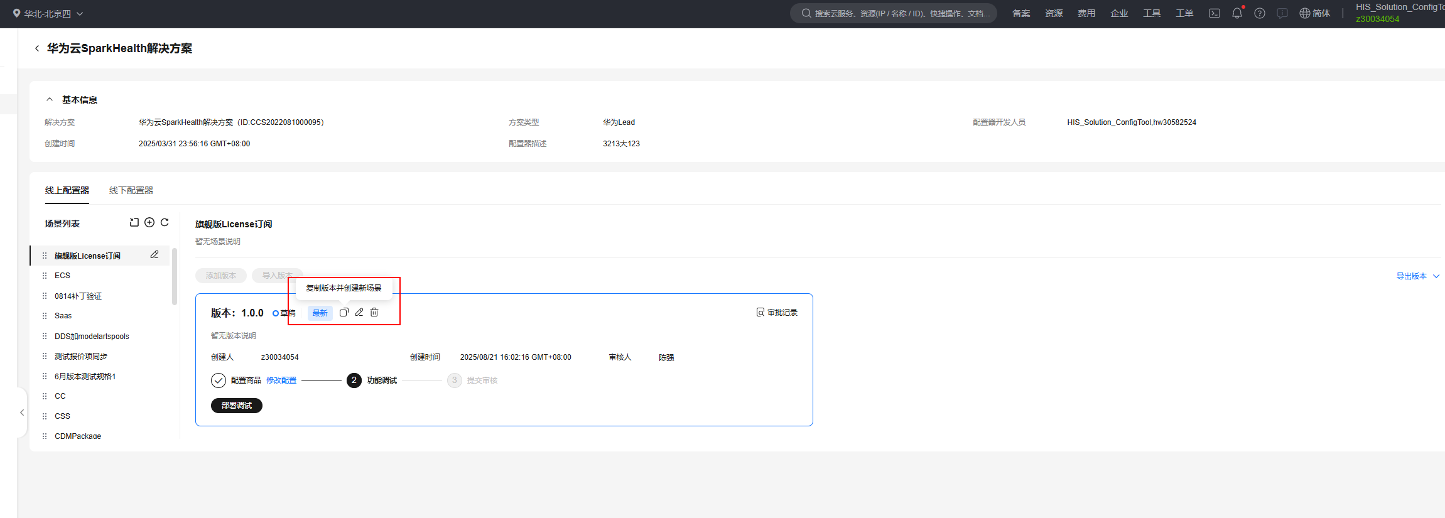Click solution ID CCS2022081000095 text
Viewport: 1445px width, 518px height.
click(x=280, y=122)
